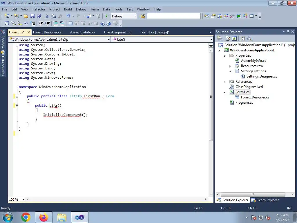297x223 pixels.
Task: Cut selection using the scissors icon
Action: point(47,16)
